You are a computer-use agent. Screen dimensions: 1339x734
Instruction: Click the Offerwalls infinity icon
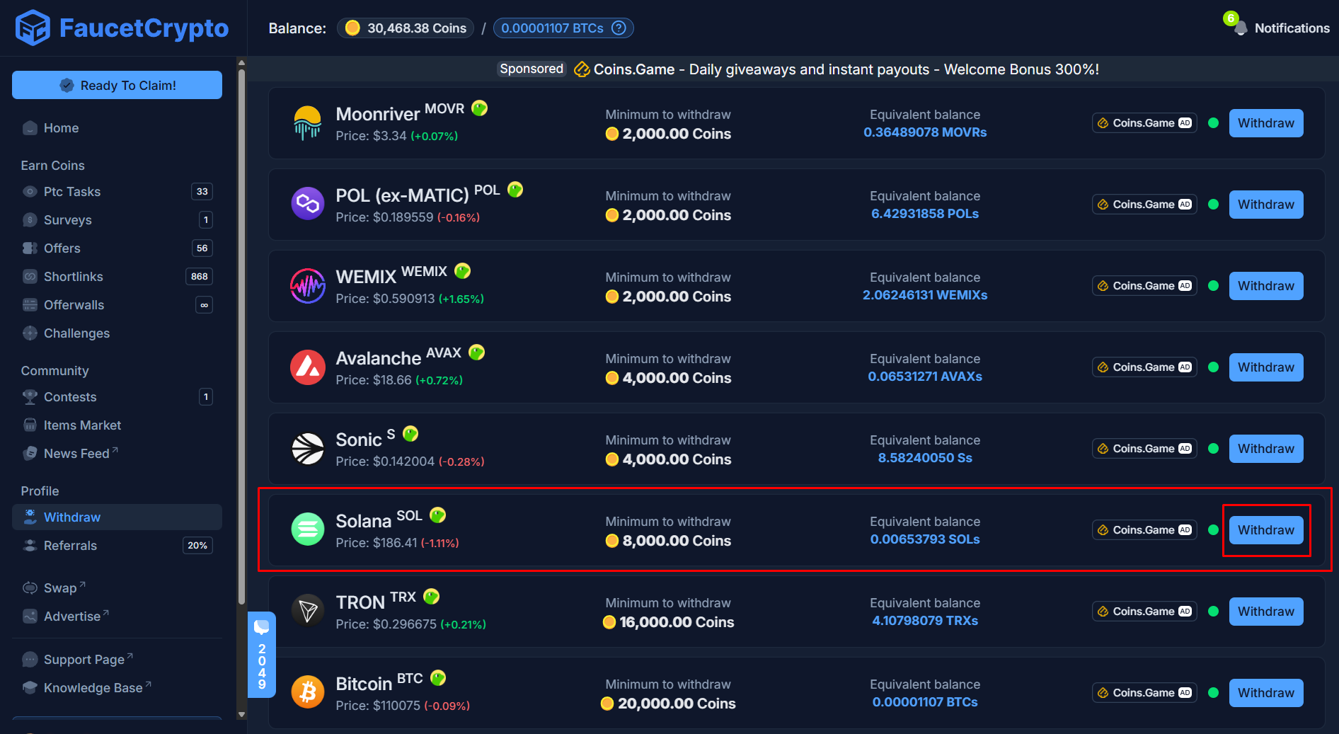[204, 304]
